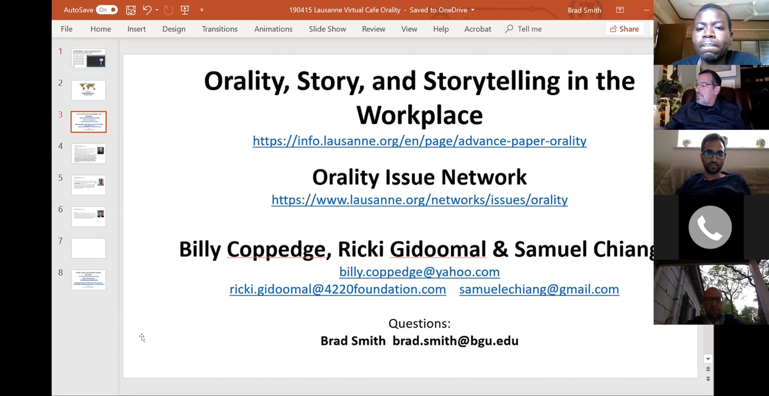Click the Next Slide double-arrow icon
Screen dimensions: 769x396
708,379
